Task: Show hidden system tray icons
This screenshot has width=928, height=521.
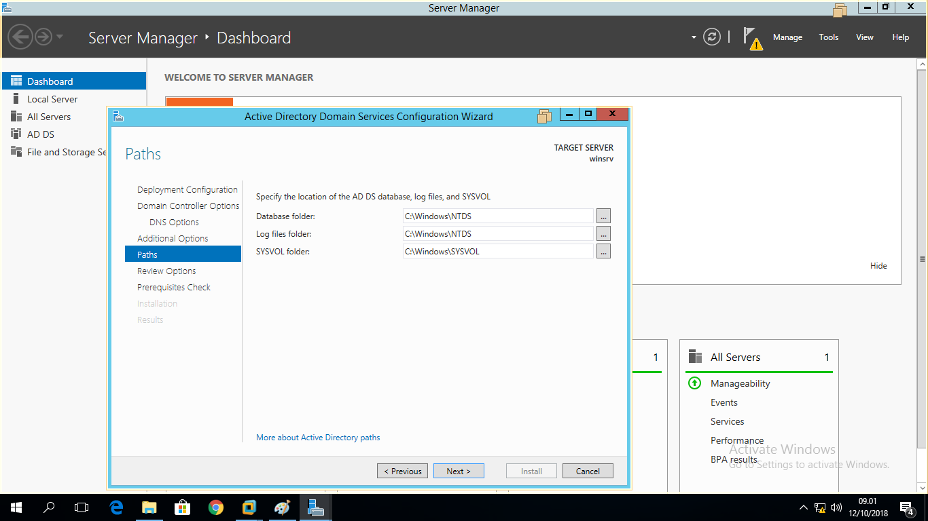Action: click(x=804, y=507)
